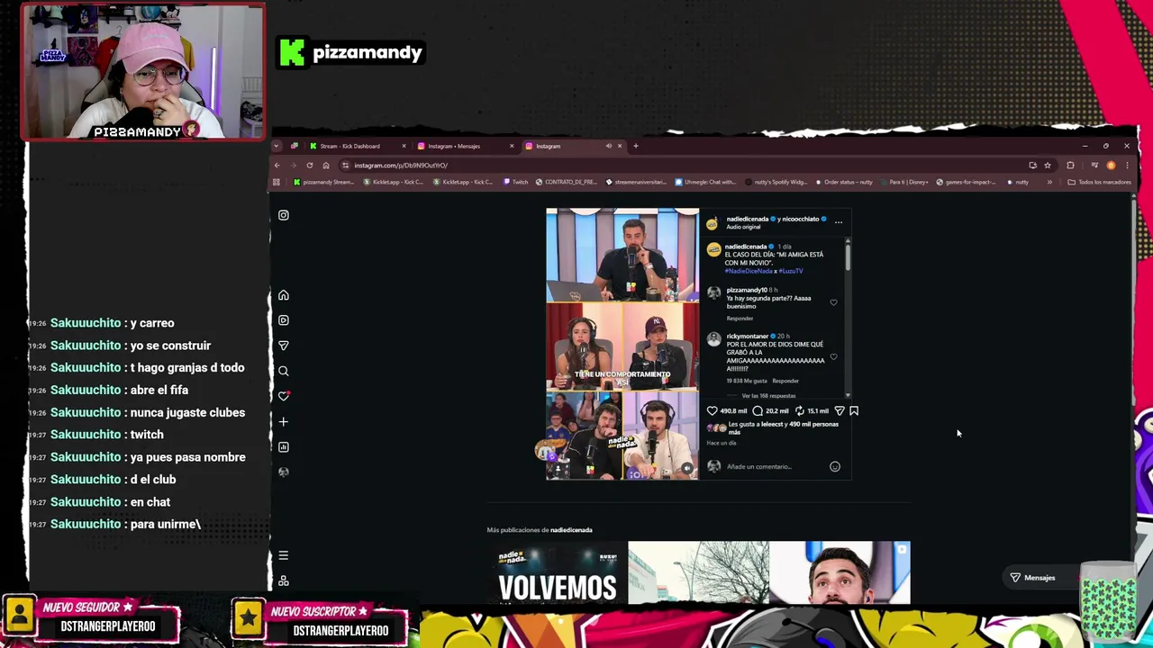Open pizzamandy Stream bookmark
Screen dimensions: 1153x648
click(x=324, y=182)
